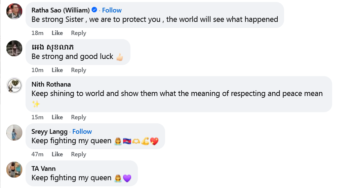
Task: Open Nith Rothana's profile name link
Action: (51, 84)
